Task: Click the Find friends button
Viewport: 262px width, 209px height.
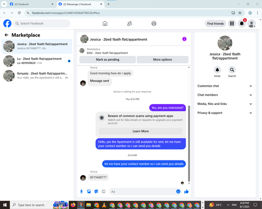Action: click(x=215, y=24)
